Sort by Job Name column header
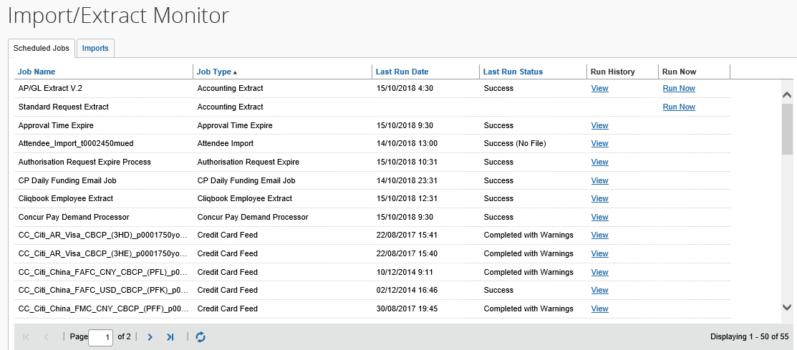The image size is (797, 350). point(37,72)
